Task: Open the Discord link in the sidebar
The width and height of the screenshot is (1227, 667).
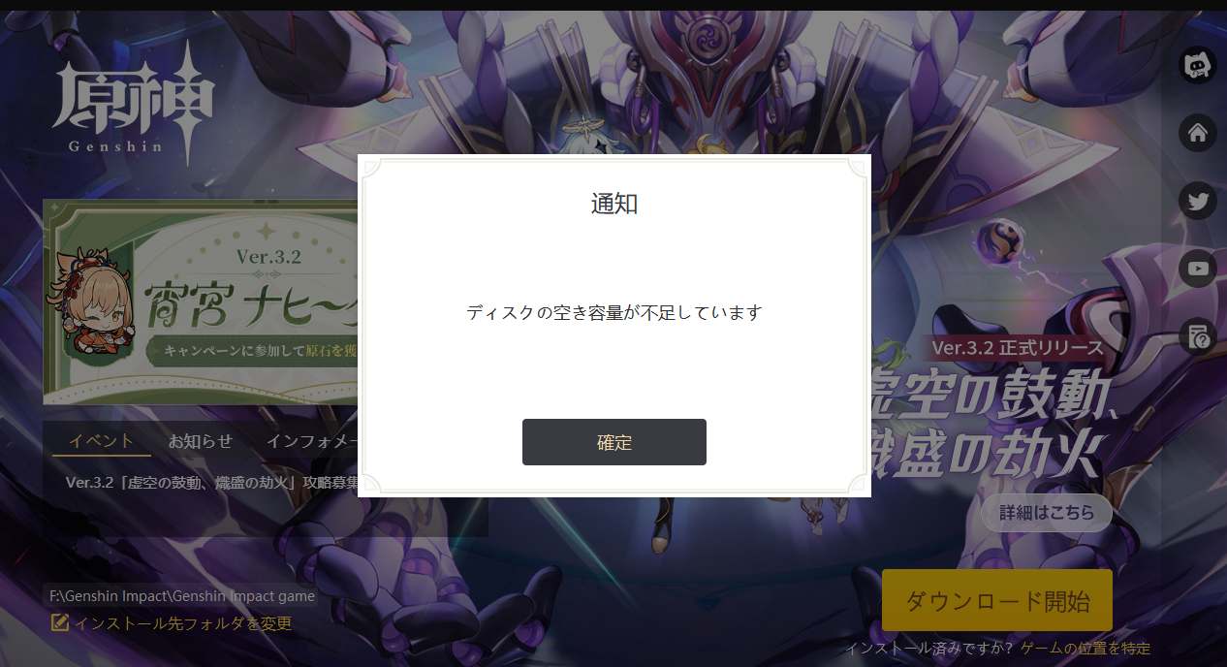Action: [x=1198, y=65]
